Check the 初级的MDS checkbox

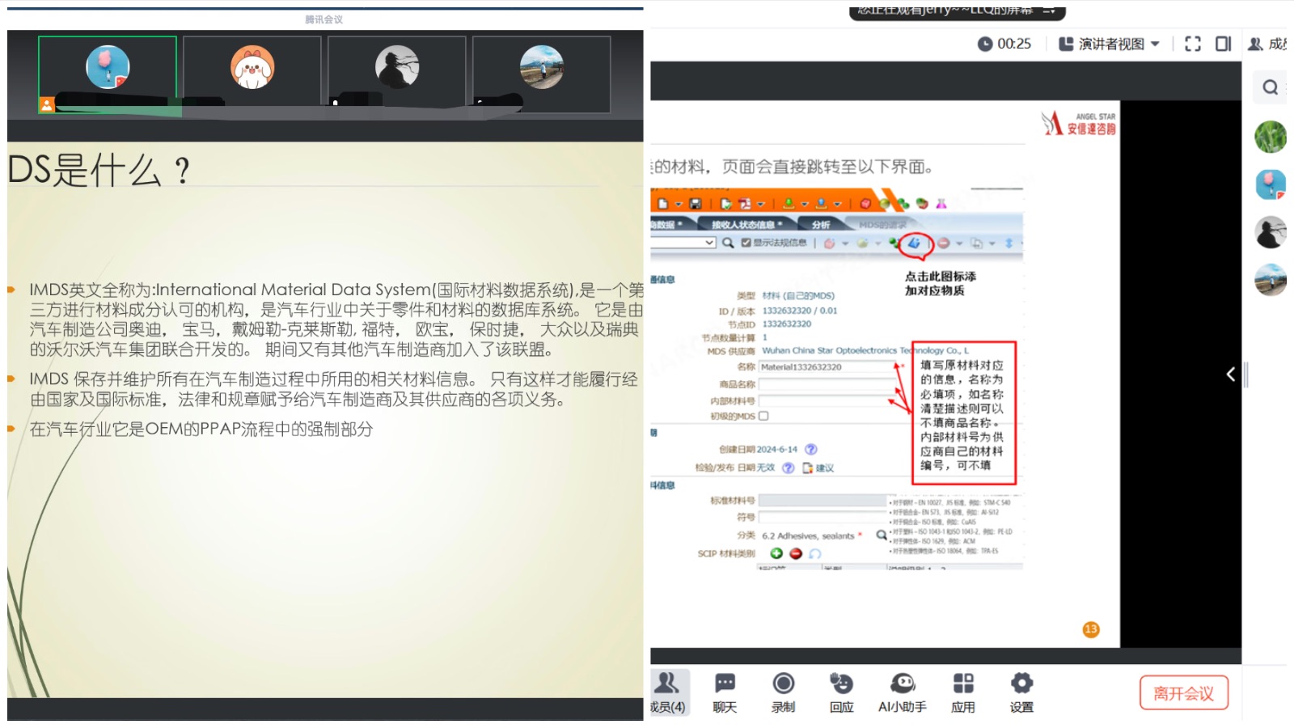763,416
